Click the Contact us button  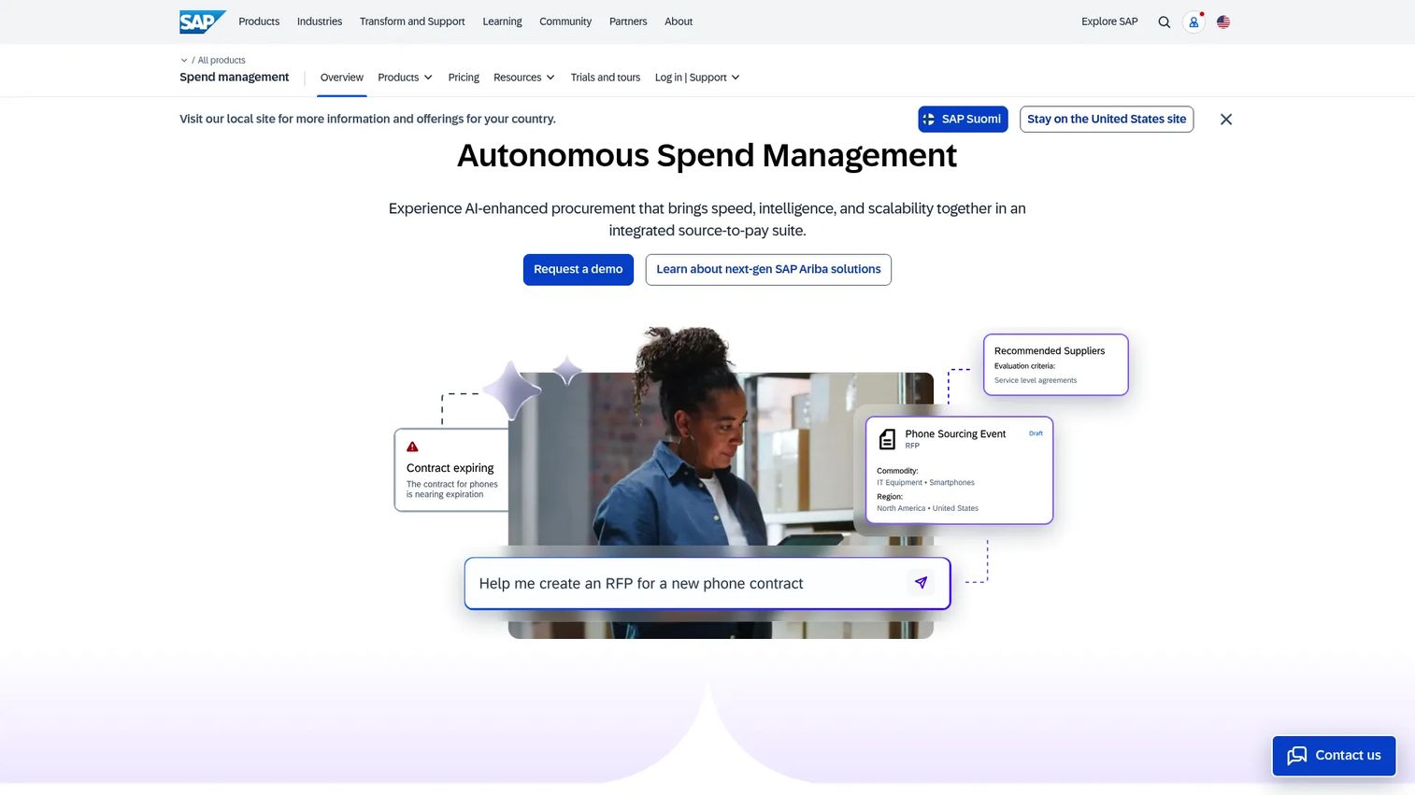click(1334, 756)
